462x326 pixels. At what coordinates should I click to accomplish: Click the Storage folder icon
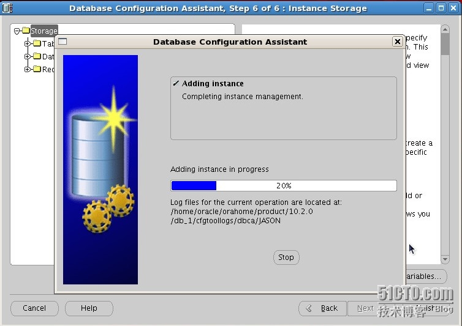pos(26,31)
